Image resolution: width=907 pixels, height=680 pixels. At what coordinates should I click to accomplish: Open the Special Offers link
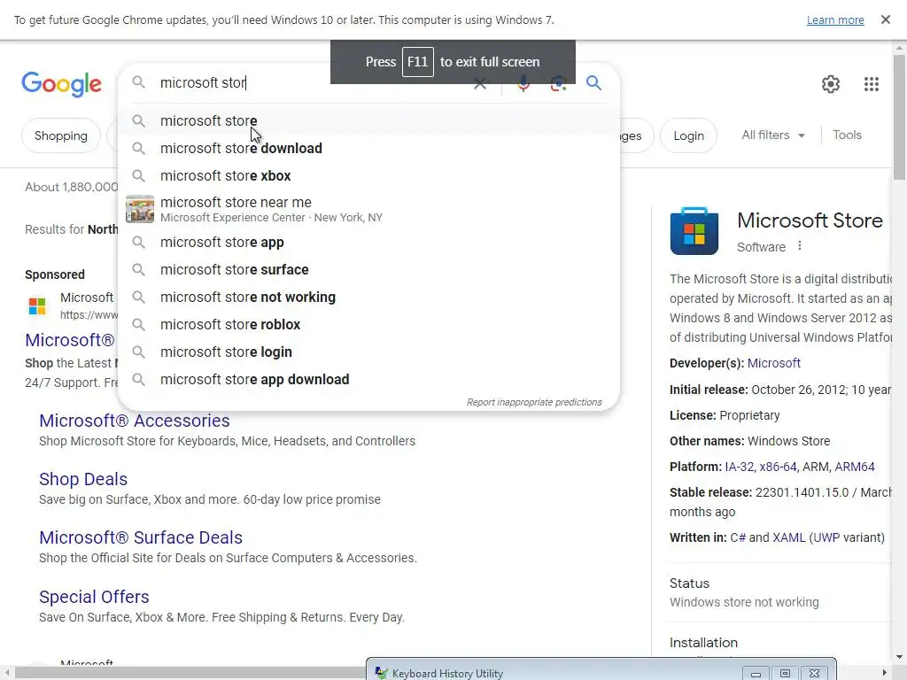point(94,596)
